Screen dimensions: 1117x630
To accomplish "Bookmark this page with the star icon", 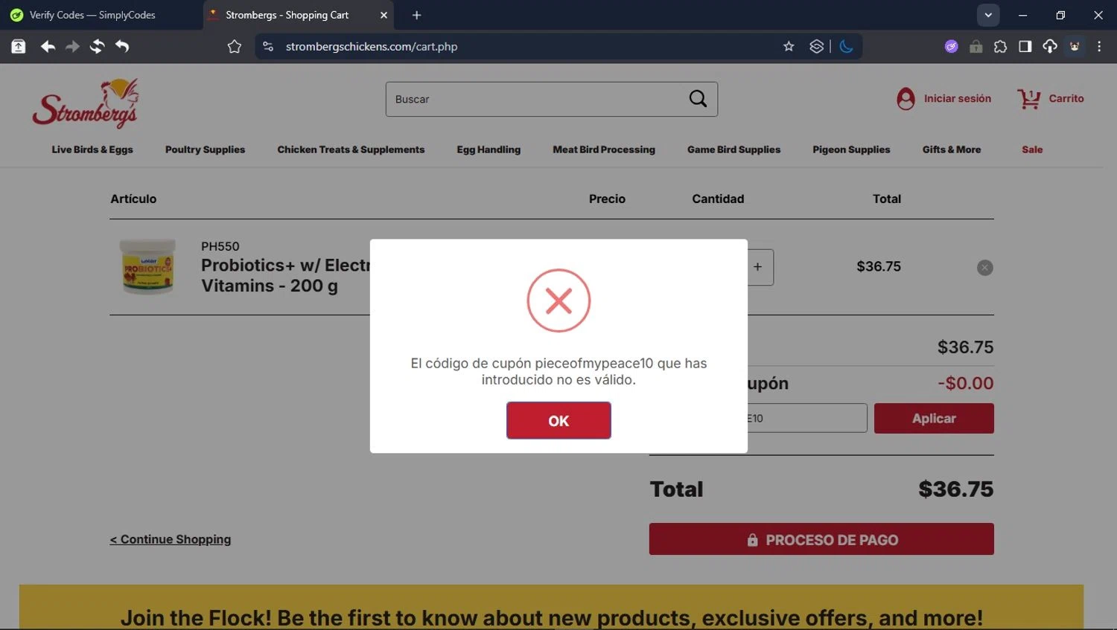I will point(789,46).
